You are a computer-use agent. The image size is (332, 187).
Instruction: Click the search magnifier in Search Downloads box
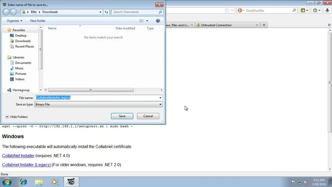click(161, 12)
